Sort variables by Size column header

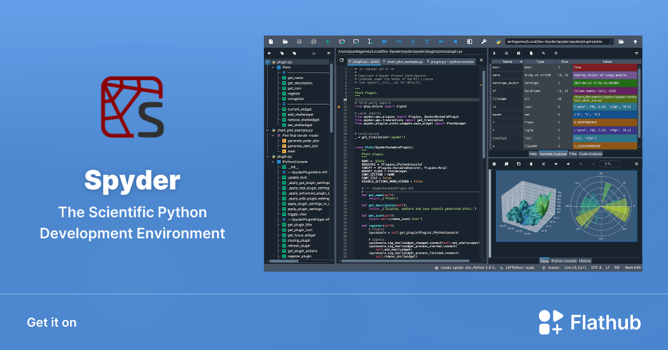(564, 62)
